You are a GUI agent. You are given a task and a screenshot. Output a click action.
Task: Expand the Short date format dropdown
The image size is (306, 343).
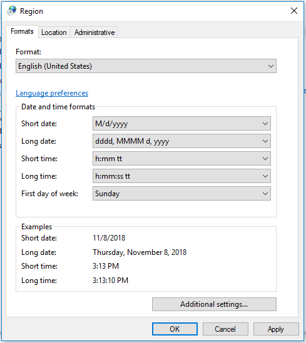[x=181, y=124]
